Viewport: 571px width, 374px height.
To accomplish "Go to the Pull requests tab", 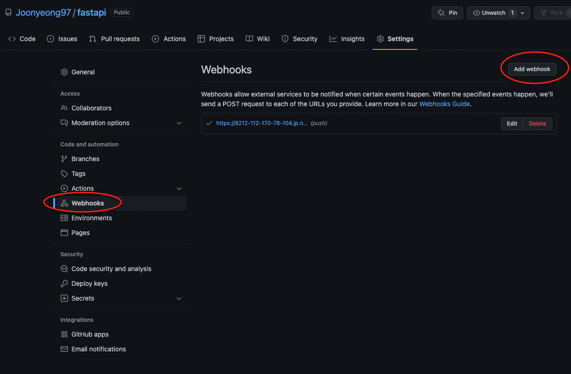I will (114, 39).
